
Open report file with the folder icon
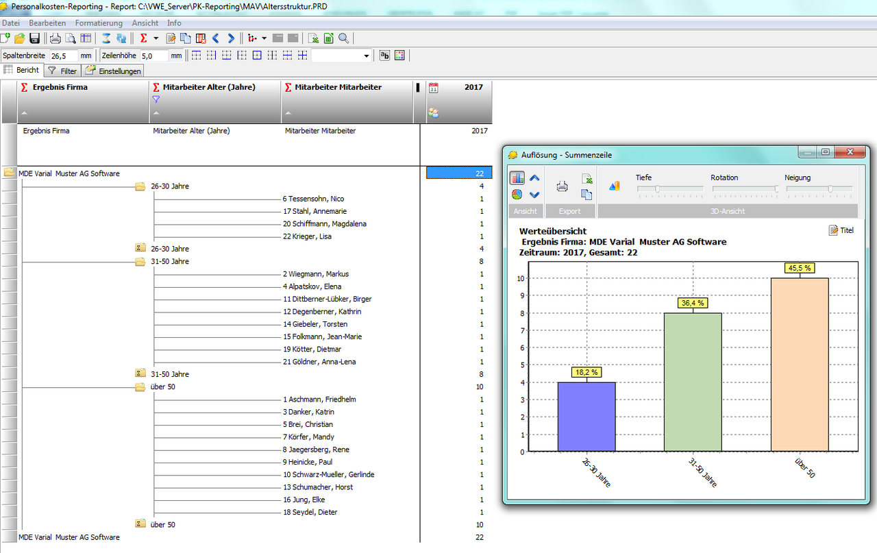coord(20,38)
